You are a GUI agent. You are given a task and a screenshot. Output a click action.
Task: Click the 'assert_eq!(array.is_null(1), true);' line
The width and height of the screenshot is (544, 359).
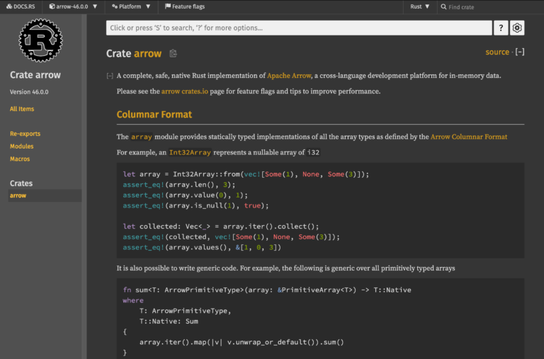click(x=195, y=205)
